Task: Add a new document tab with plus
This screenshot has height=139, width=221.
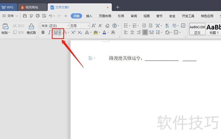Action: 118,7
